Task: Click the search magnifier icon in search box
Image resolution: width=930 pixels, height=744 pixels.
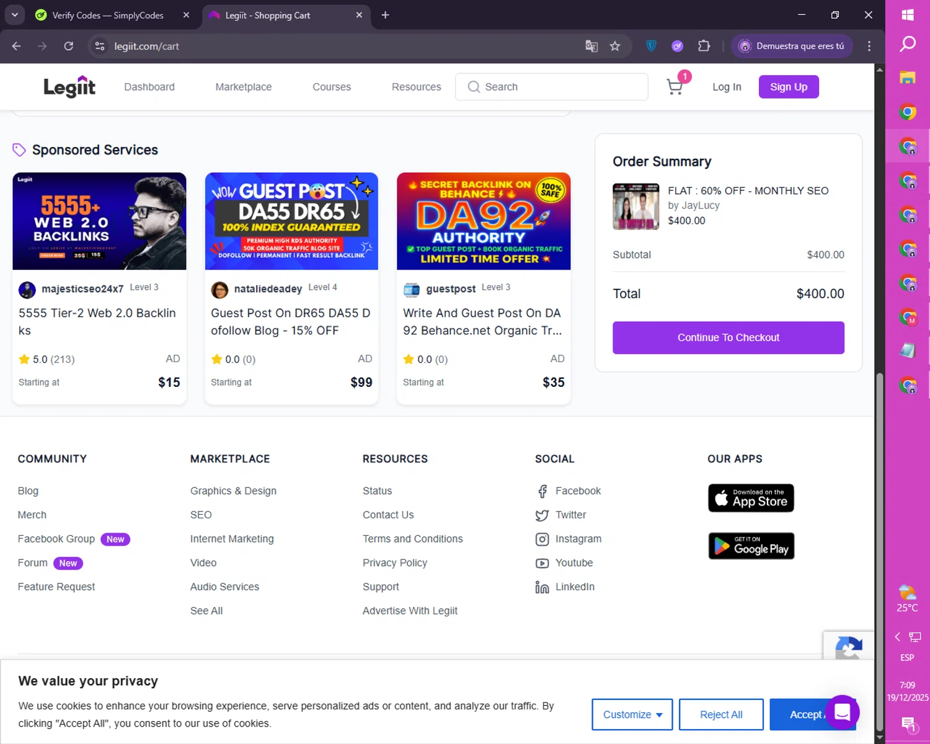Action: [x=474, y=87]
